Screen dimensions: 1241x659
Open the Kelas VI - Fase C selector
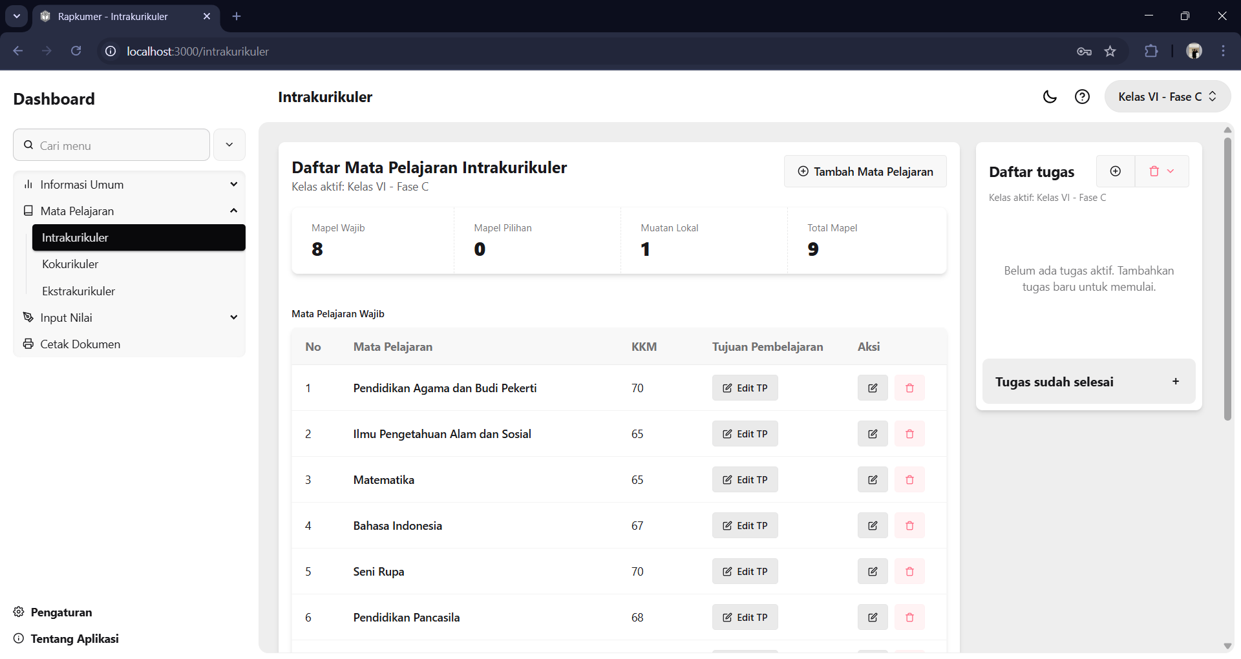(x=1167, y=97)
